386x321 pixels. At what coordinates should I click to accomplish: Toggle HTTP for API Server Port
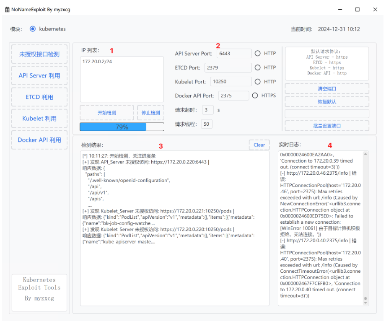(x=257, y=53)
